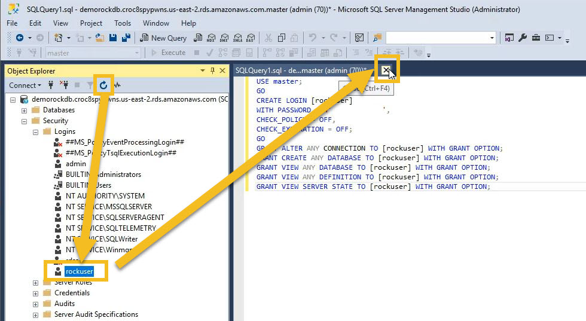Click the DMX query icon

[x=224, y=38]
